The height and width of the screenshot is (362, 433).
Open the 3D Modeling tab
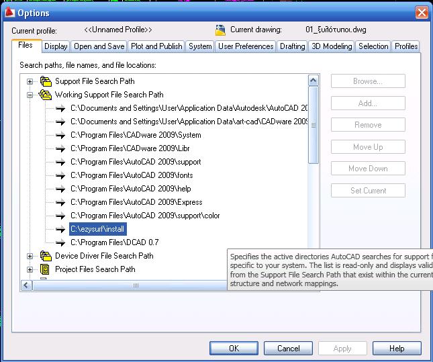[x=332, y=46]
